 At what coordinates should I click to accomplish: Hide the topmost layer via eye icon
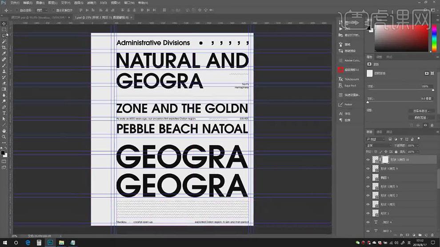pos(368,160)
